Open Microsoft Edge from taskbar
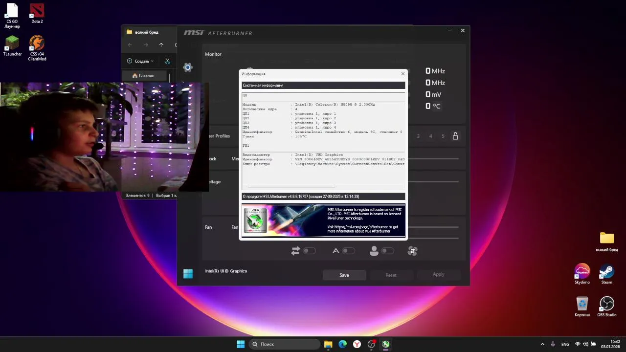Viewport: 626px width, 352px height. pyautogui.click(x=343, y=344)
